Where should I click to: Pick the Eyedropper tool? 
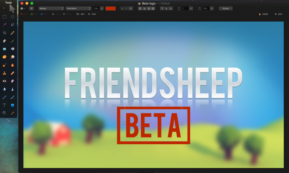[12, 113]
